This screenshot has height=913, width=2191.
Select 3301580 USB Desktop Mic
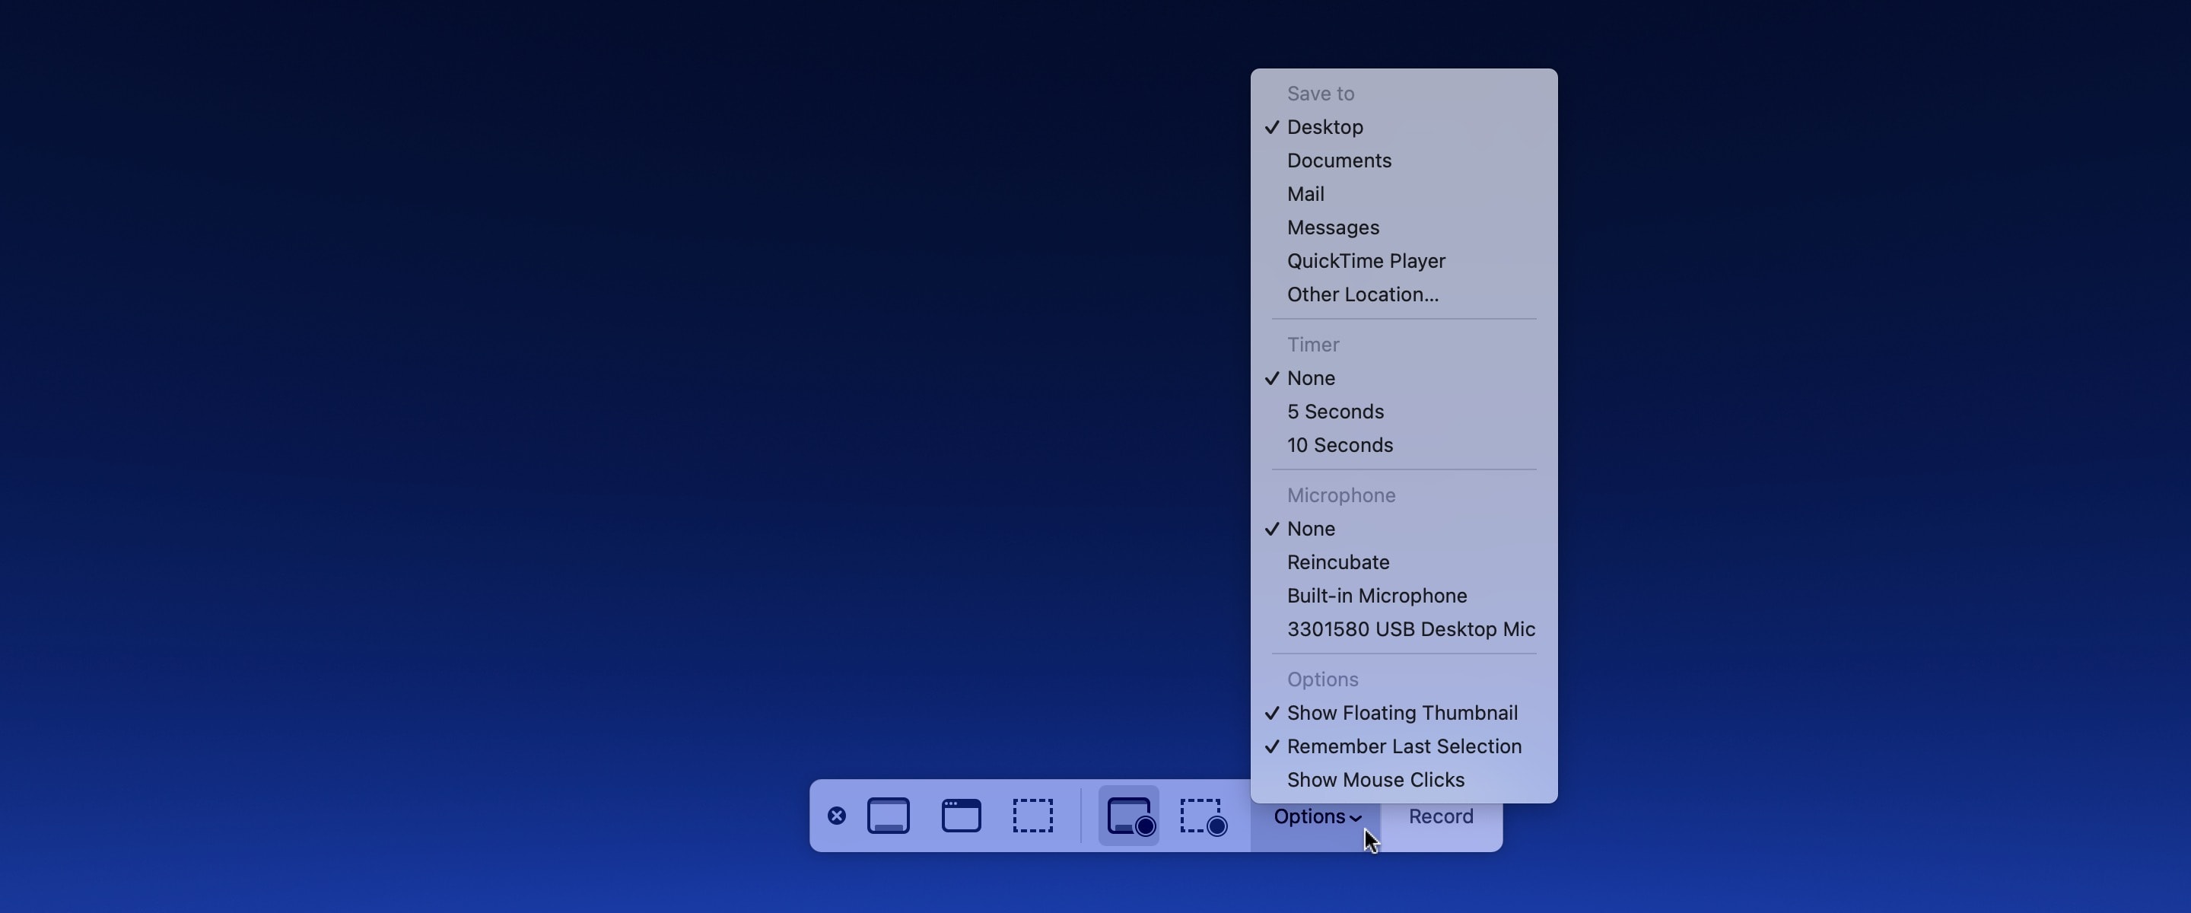coord(1410,630)
